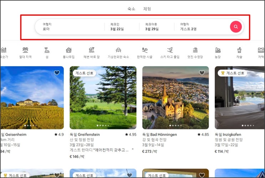Open the Greifenstein meadow photo

point(103,98)
